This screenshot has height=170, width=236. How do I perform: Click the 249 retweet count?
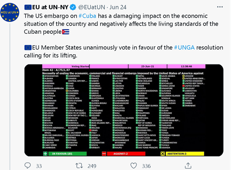(92, 166)
